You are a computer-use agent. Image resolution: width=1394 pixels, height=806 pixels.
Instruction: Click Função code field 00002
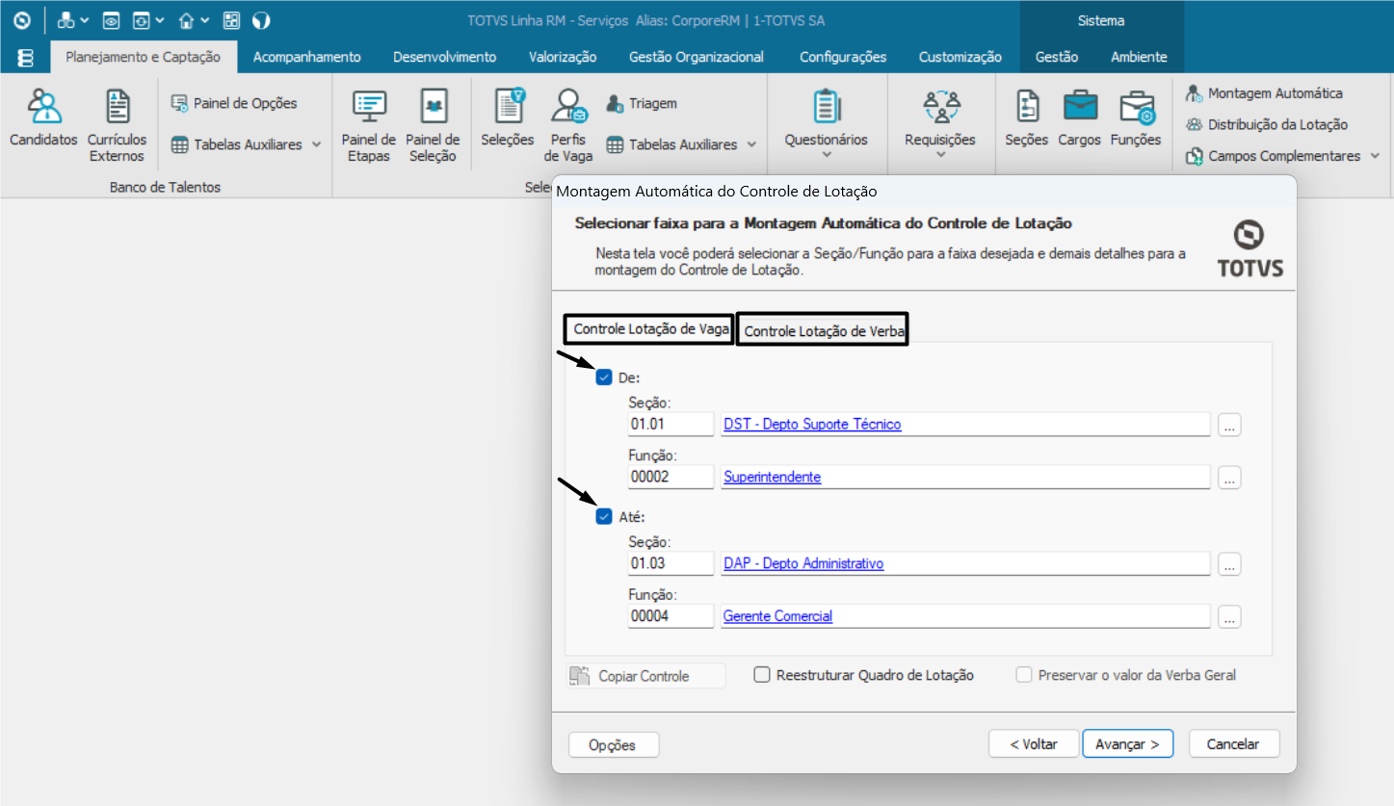click(671, 477)
